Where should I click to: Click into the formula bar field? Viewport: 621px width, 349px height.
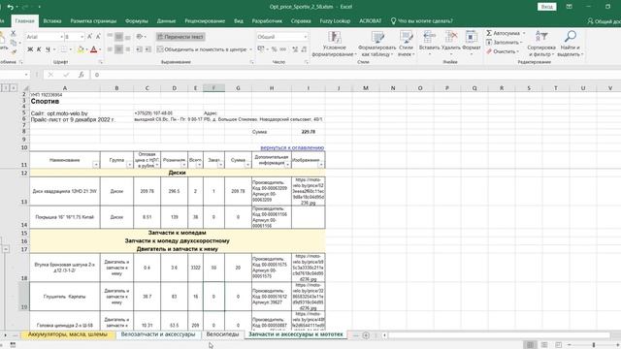pyautogui.click(x=356, y=75)
